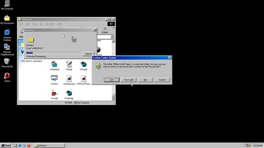Open the Address bar dropdown arrow
Image resolution: width=264 pixels, height=148 pixels.
[112, 37]
